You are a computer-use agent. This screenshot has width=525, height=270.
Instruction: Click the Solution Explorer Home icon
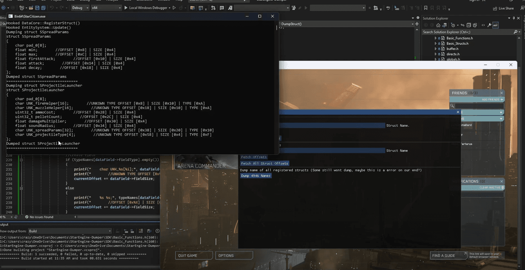438,25
